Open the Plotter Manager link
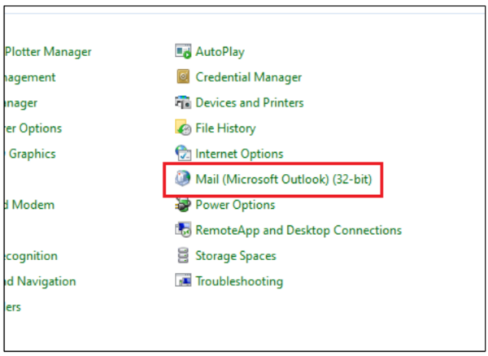This screenshot has width=488, height=356. (x=48, y=51)
